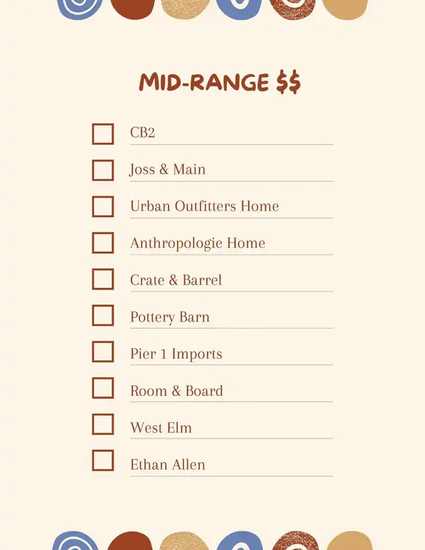
Task: Click the Anthropologie Home text
Action: tap(197, 243)
